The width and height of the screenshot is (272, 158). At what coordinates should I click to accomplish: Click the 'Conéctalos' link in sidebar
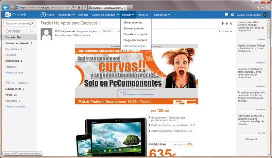tap(260, 63)
